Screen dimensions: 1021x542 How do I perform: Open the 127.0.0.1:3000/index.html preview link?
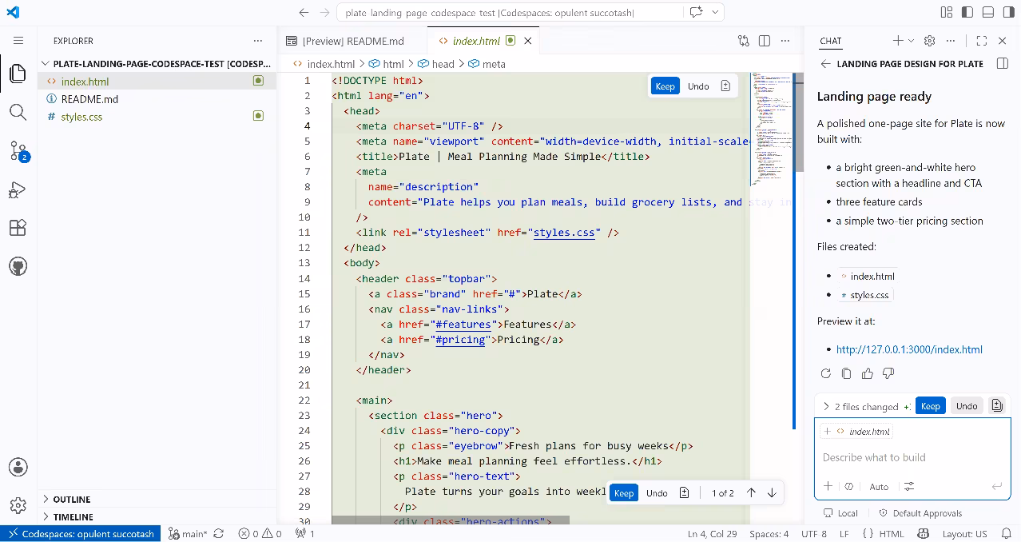tap(909, 349)
